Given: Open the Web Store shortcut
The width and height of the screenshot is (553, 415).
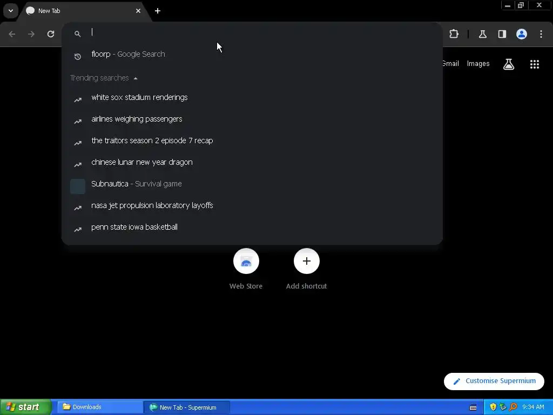Looking at the screenshot, I should (246, 269).
